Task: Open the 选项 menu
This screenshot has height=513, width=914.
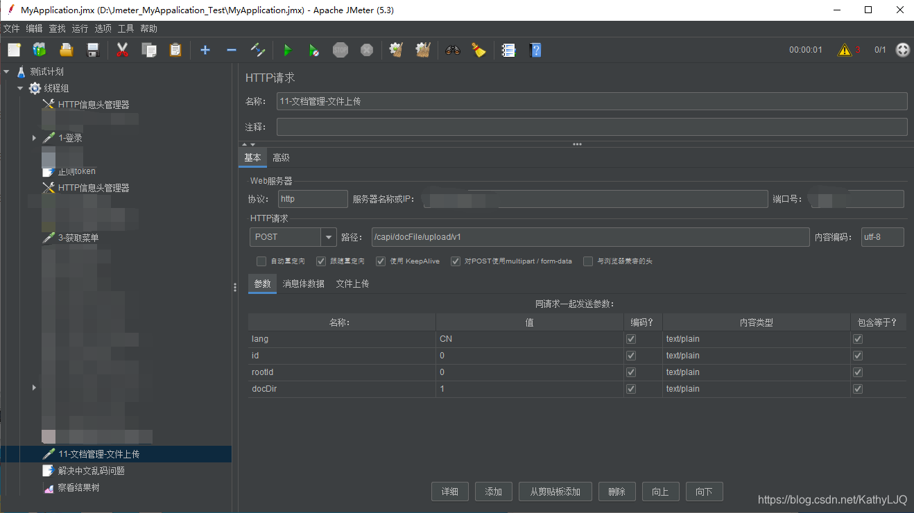Action: click(x=103, y=28)
